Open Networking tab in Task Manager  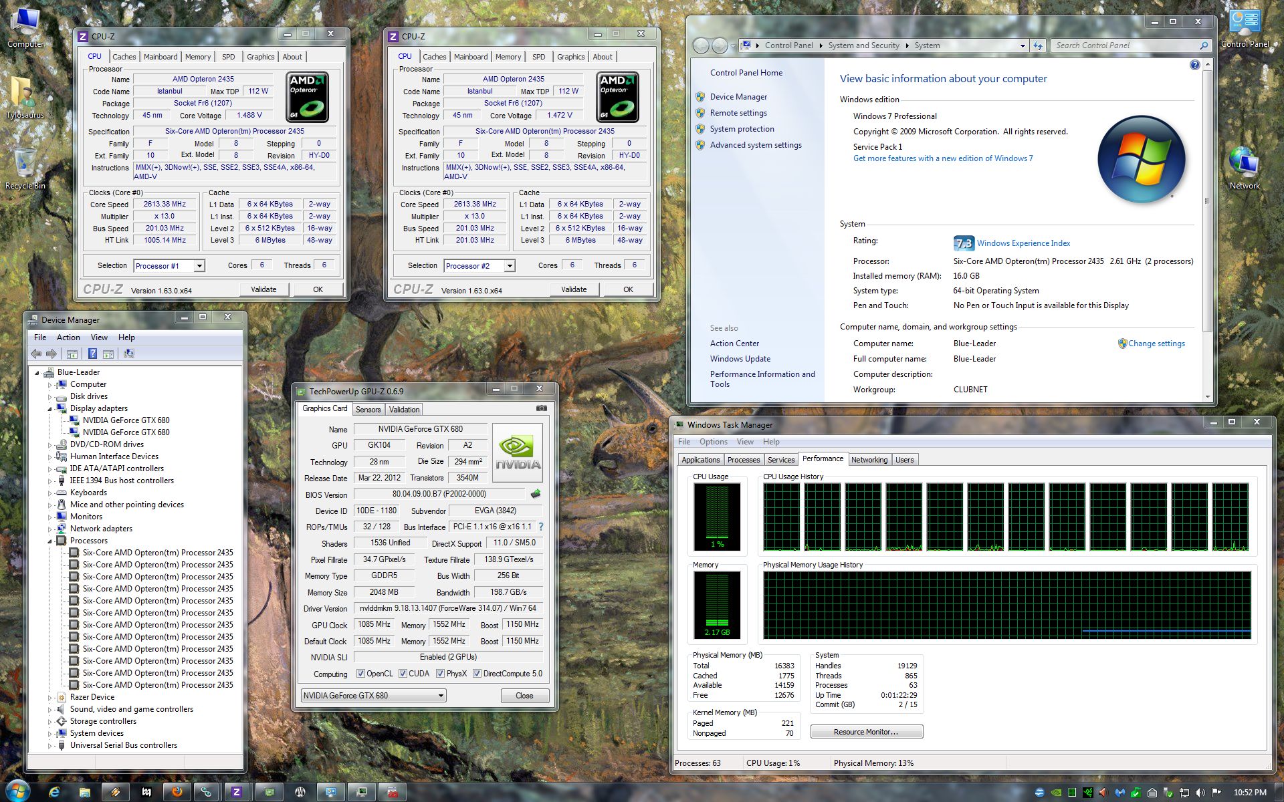(869, 460)
